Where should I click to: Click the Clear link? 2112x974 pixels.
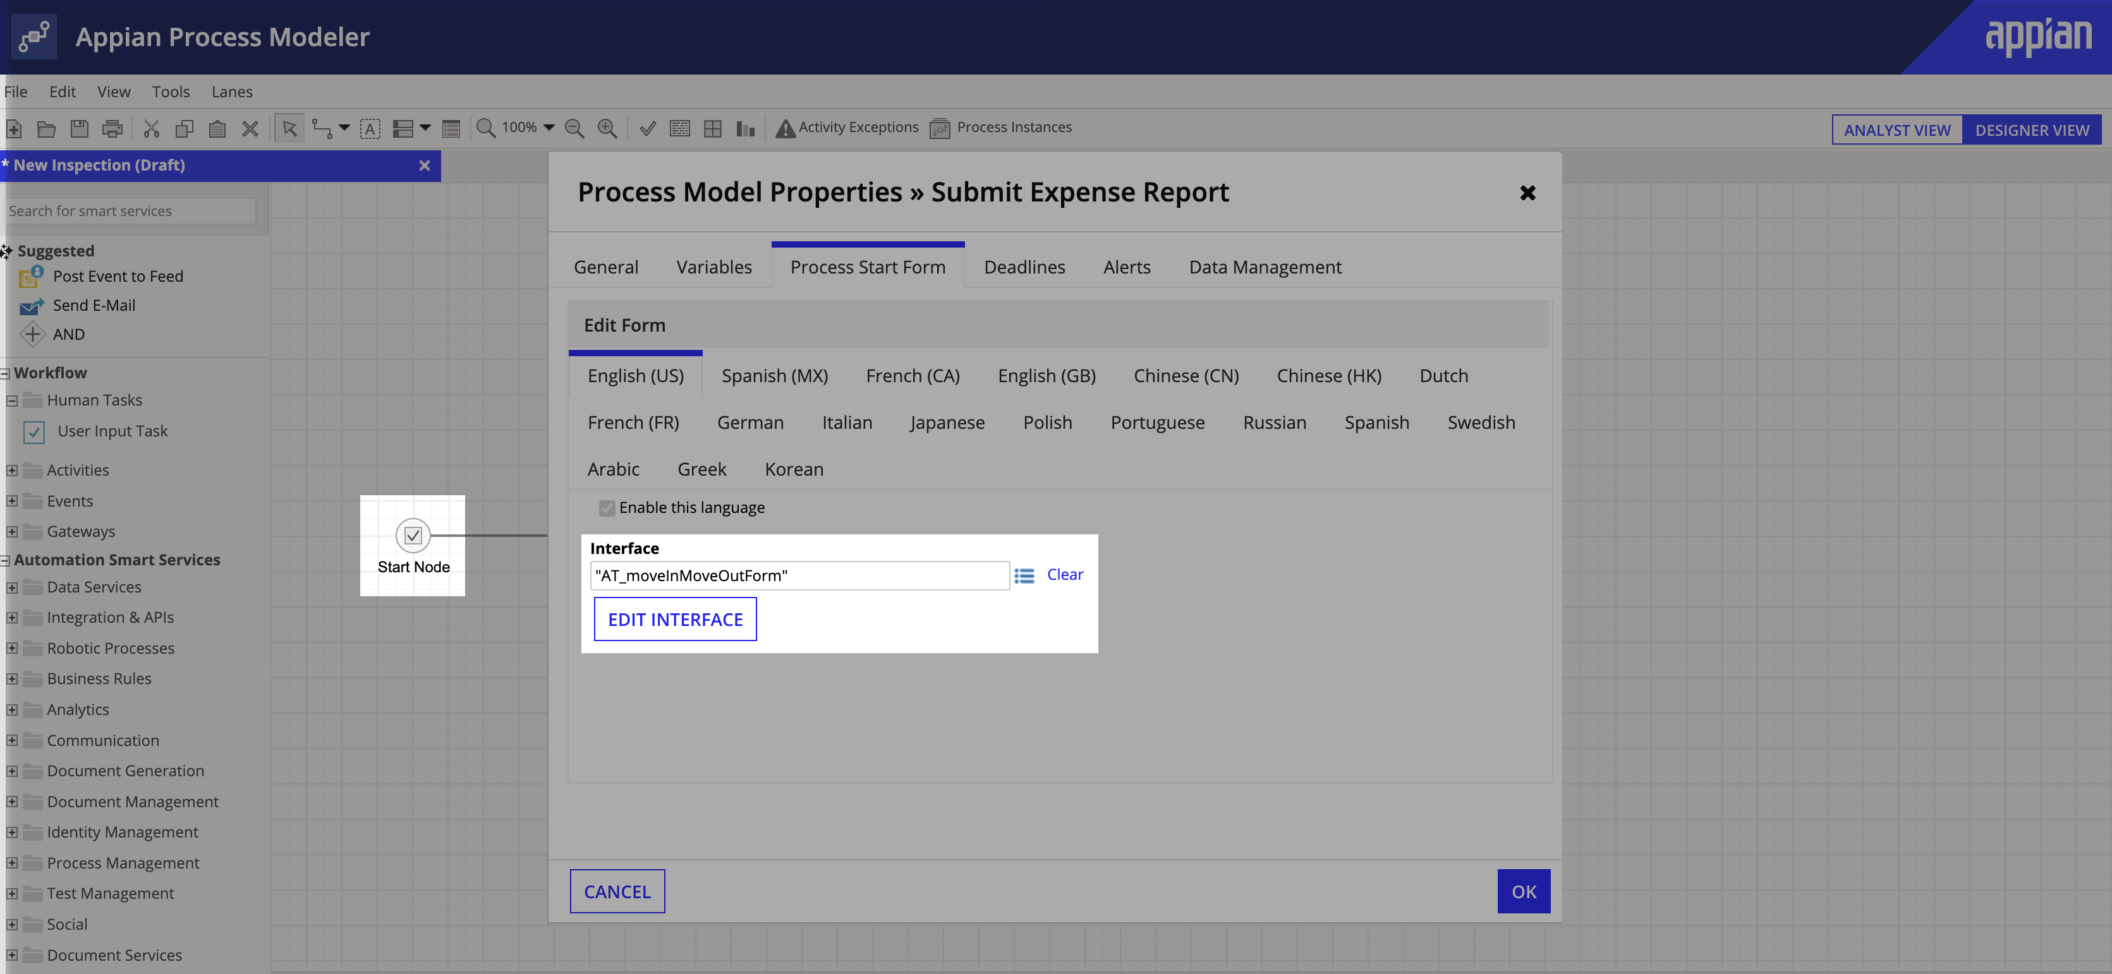(x=1065, y=575)
